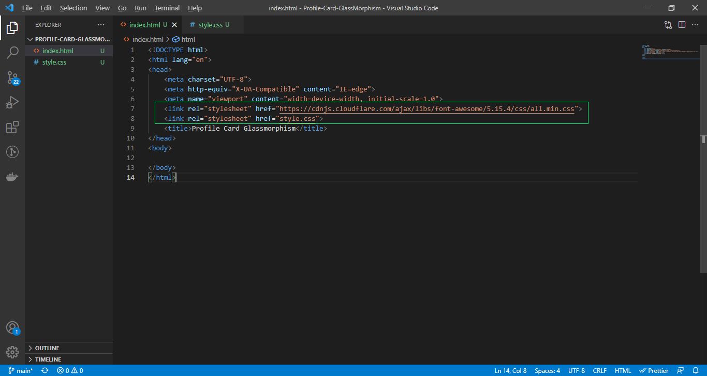
Task: Collapse the PROFILE-CARD-GLASSMO... folder section
Action: click(69, 39)
